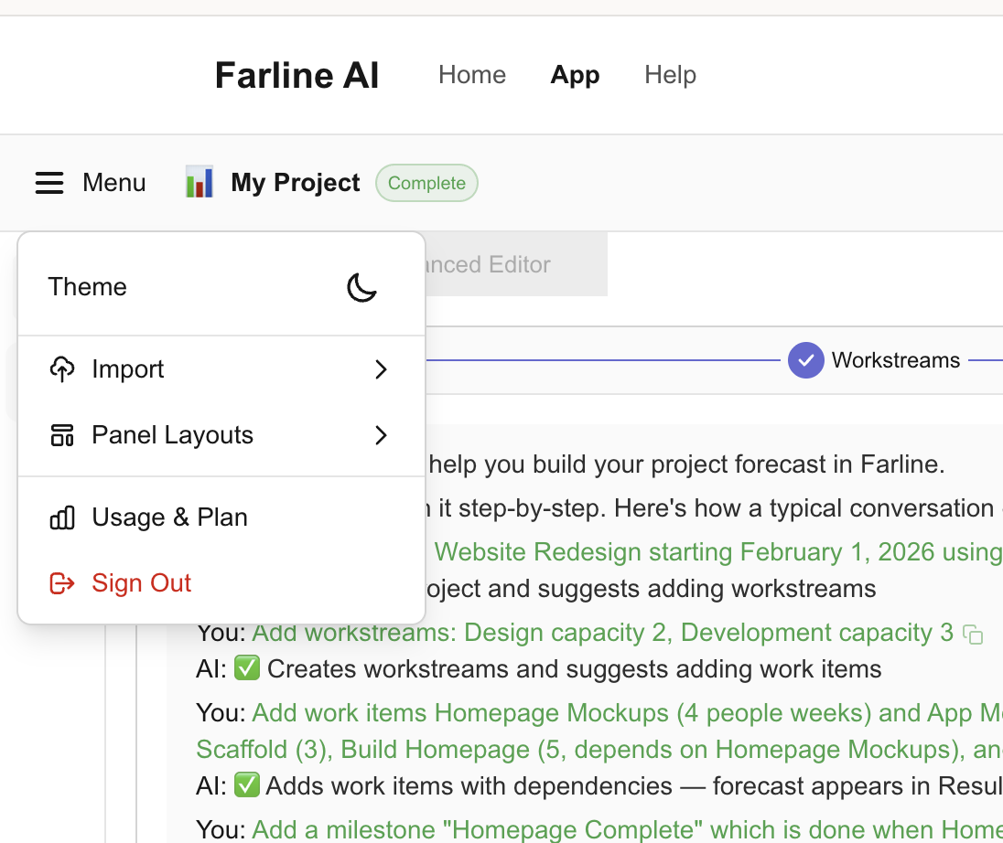Toggle the Complete status badge
Image resolution: width=1003 pixels, height=843 pixels.
click(426, 183)
